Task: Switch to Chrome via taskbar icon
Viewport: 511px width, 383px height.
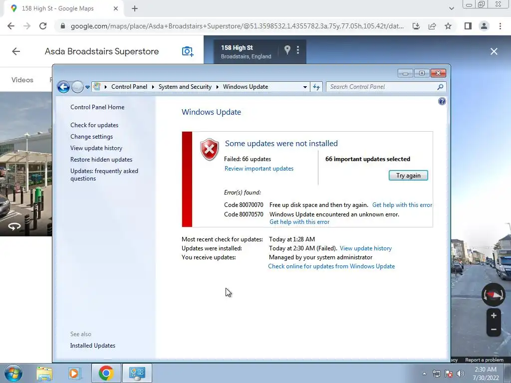Action: 106,373
